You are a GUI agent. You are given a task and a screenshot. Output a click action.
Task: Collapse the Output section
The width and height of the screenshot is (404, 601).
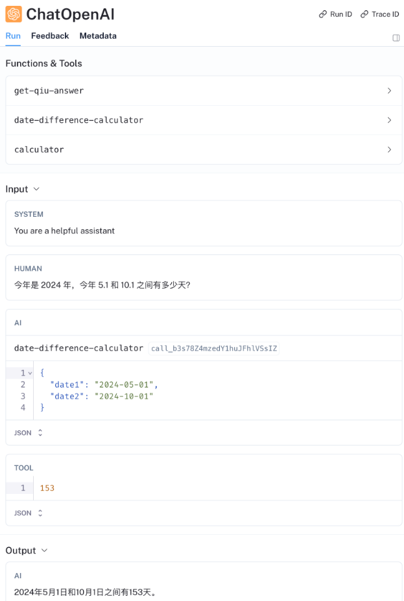[x=44, y=550]
